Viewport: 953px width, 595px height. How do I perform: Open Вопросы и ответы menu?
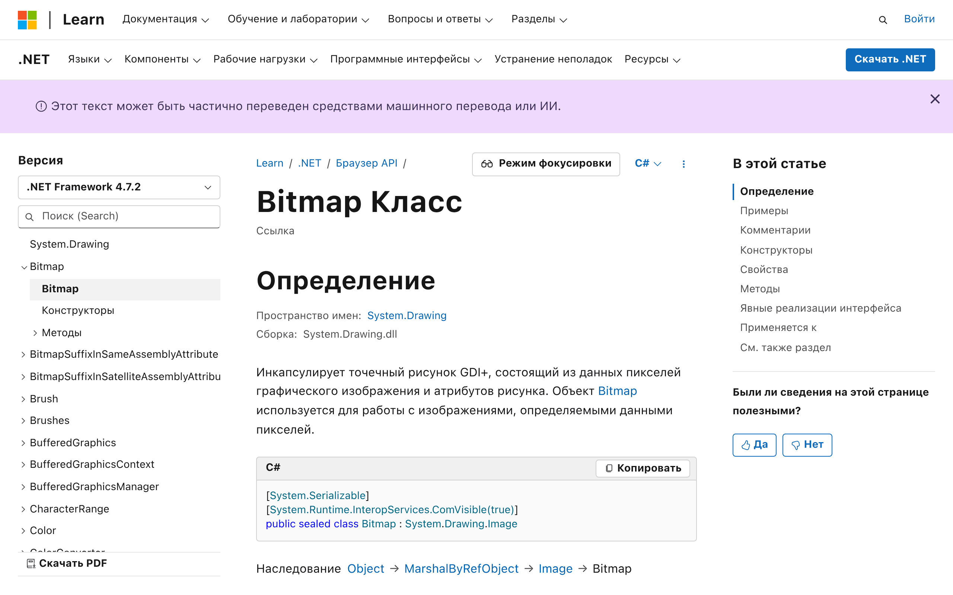pyautogui.click(x=440, y=19)
